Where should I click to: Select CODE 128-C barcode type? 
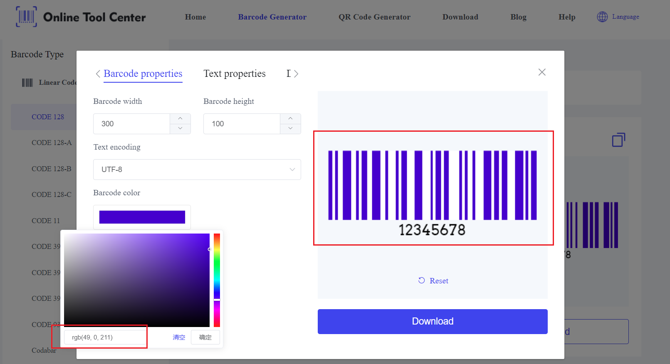[x=52, y=194]
